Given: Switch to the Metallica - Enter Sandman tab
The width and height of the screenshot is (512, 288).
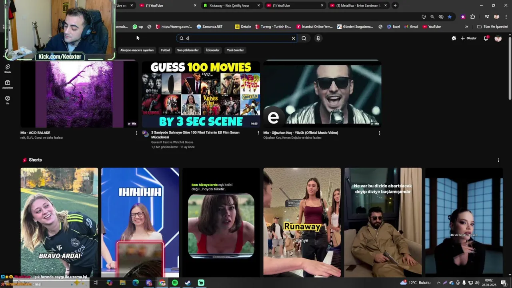Looking at the screenshot, I should [358, 6].
